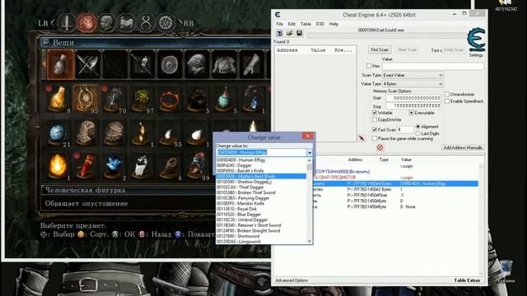Open Advanced Options at bottom left
The height and width of the screenshot is (296, 527).
pos(291,280)
